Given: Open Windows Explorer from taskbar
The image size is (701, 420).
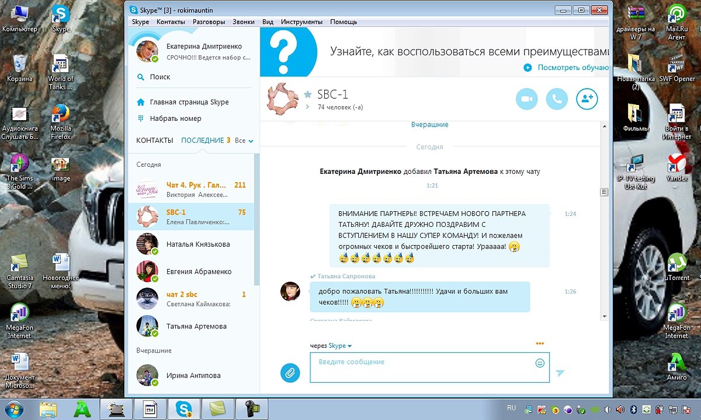Looking at the screenshot, I should pos(48,409).
